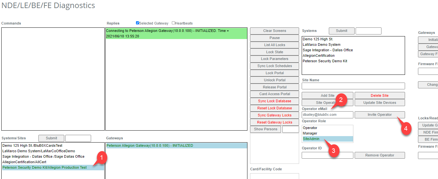Image resolution: width=438 pixels, height=179 pixels.
Task: Click the Operator ID input field
Action: click(327, 155)
